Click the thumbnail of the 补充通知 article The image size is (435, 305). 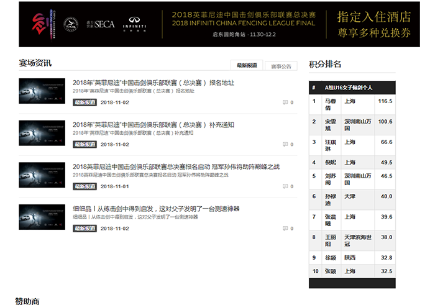(42, 133)
